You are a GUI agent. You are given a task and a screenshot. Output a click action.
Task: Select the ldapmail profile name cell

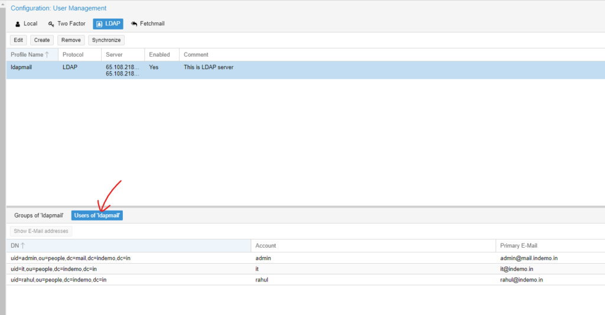coord(32,70)
